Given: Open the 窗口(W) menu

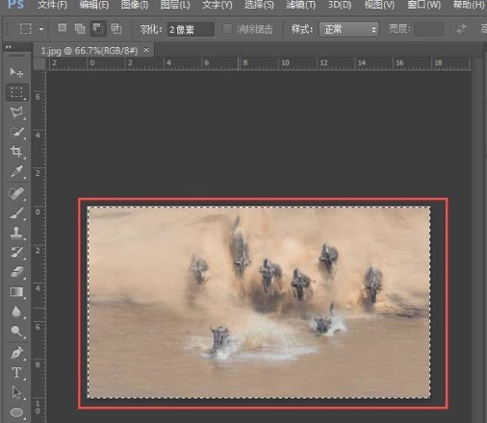Looking at the screenshot, I should coord(423,5).
